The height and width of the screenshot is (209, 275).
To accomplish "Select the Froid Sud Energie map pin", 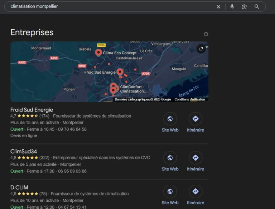I will 120,72.
